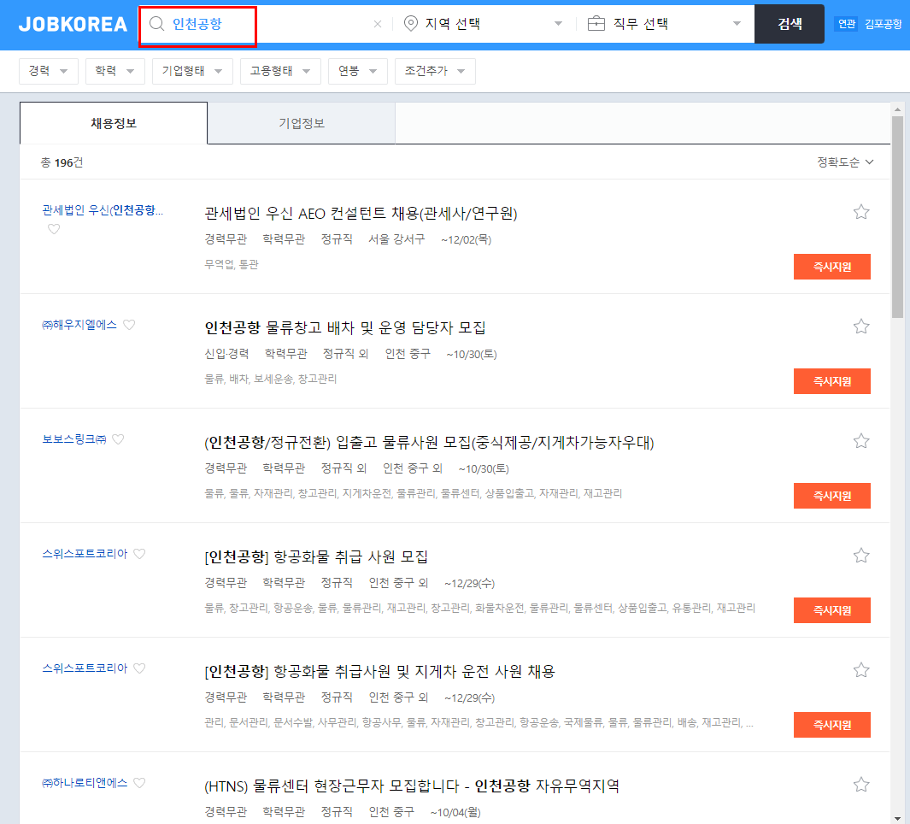Bookmark 인천공항 물류창고 배차 posting star
Viewport: 910px width, 824px height.
click(861, 327)
